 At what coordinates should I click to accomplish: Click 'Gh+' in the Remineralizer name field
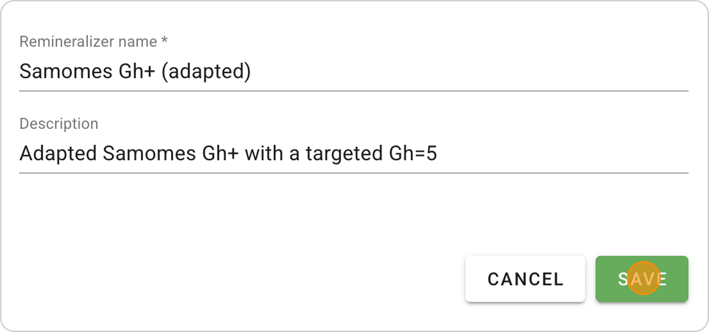pyautogui.click(x=137, y=71)
